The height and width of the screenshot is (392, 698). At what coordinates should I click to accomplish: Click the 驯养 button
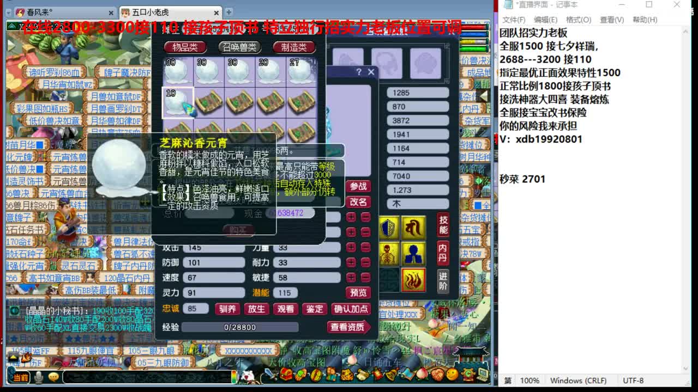click(227, 309)
